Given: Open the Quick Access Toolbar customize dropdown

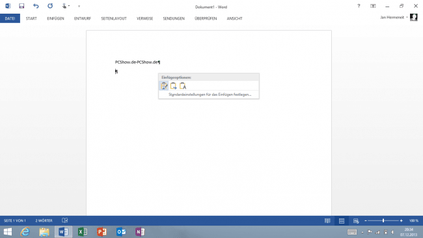Looking at the screenshot, I should click(79, 7).
